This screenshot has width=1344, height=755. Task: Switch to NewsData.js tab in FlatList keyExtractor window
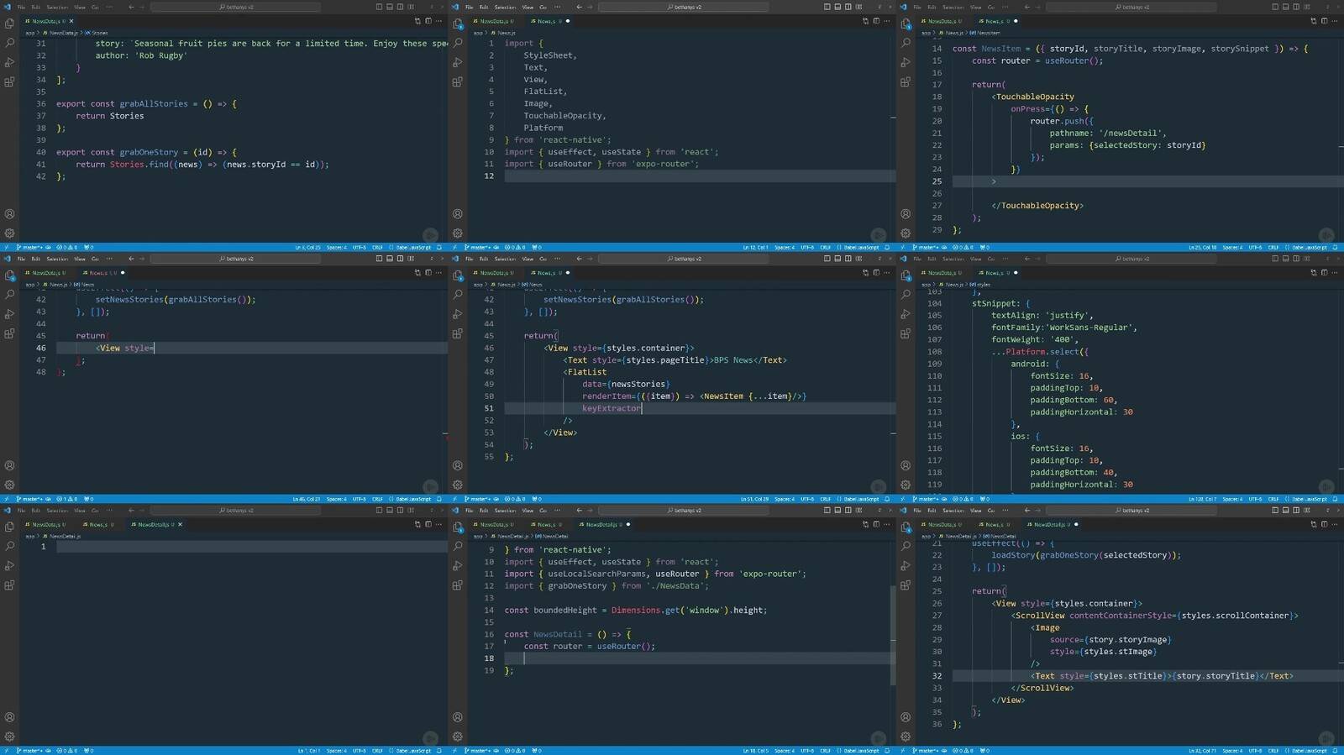tap(493, 273)
